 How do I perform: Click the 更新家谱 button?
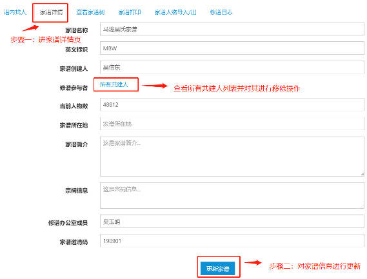tap(217, 269)
